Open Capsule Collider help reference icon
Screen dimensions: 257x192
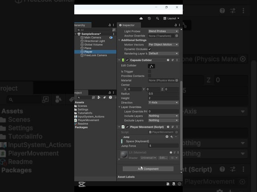(168, 60)
